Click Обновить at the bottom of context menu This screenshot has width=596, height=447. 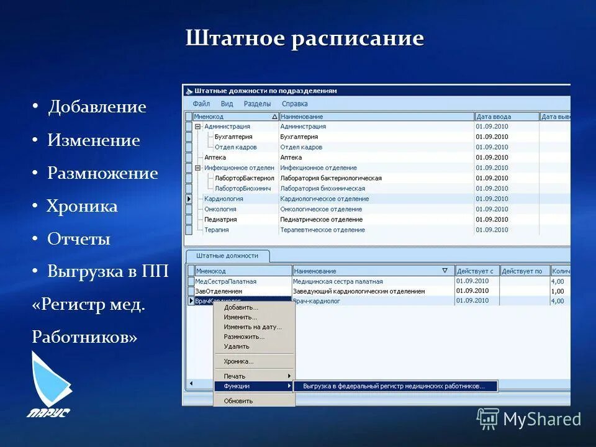[239, 402]
